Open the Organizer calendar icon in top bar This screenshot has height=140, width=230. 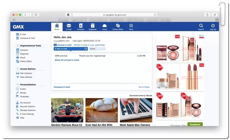coord(93,27)
